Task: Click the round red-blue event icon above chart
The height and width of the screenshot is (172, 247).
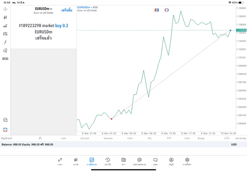Action: point(166,10)
